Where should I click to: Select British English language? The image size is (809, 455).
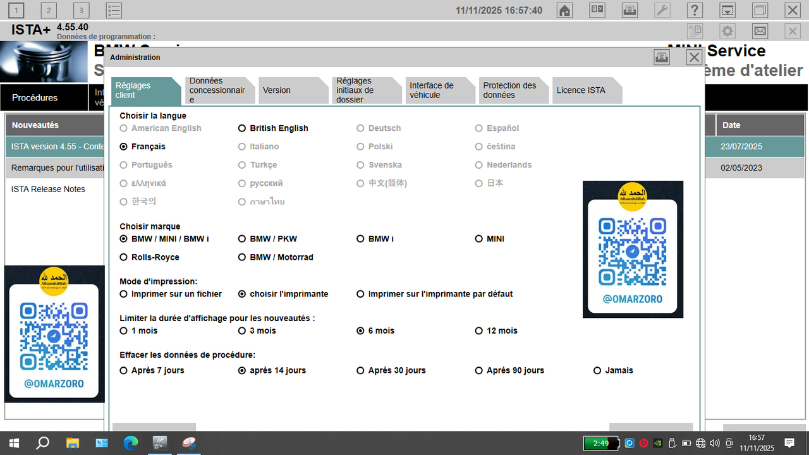[x=273, y=128]
